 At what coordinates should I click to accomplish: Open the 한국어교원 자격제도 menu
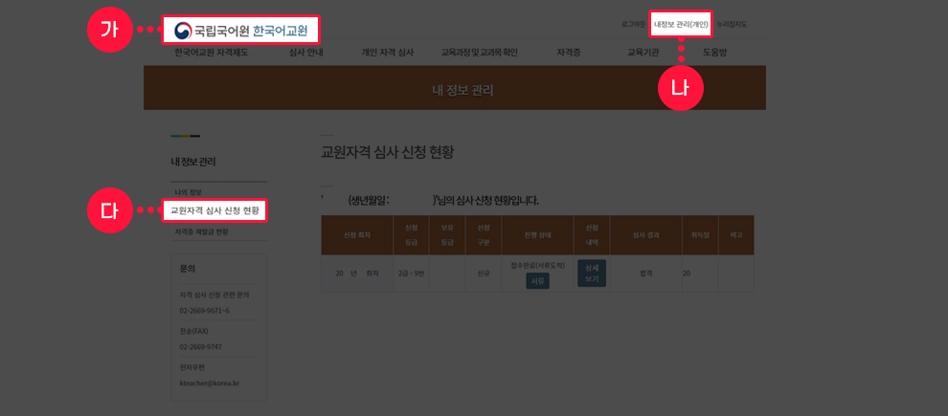tap(212, 53)
